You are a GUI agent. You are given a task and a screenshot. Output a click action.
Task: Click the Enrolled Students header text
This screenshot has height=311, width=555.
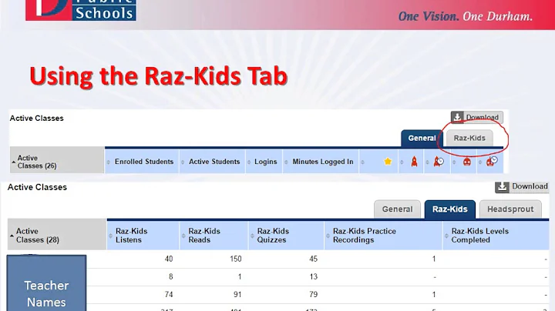(144, 162)
